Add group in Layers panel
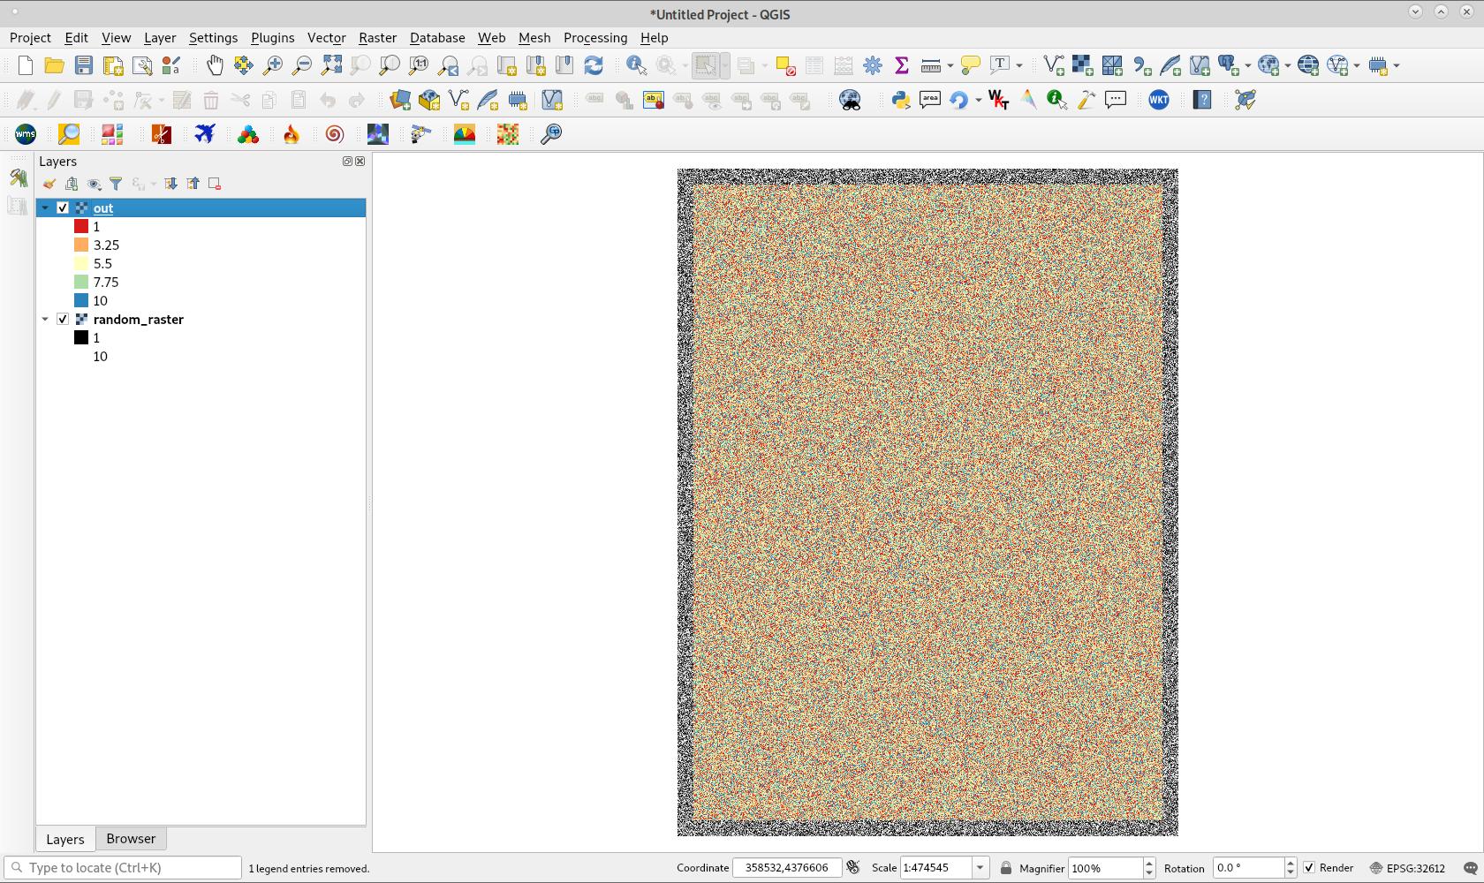This screenshot has height=883, width=1484. 72,184
